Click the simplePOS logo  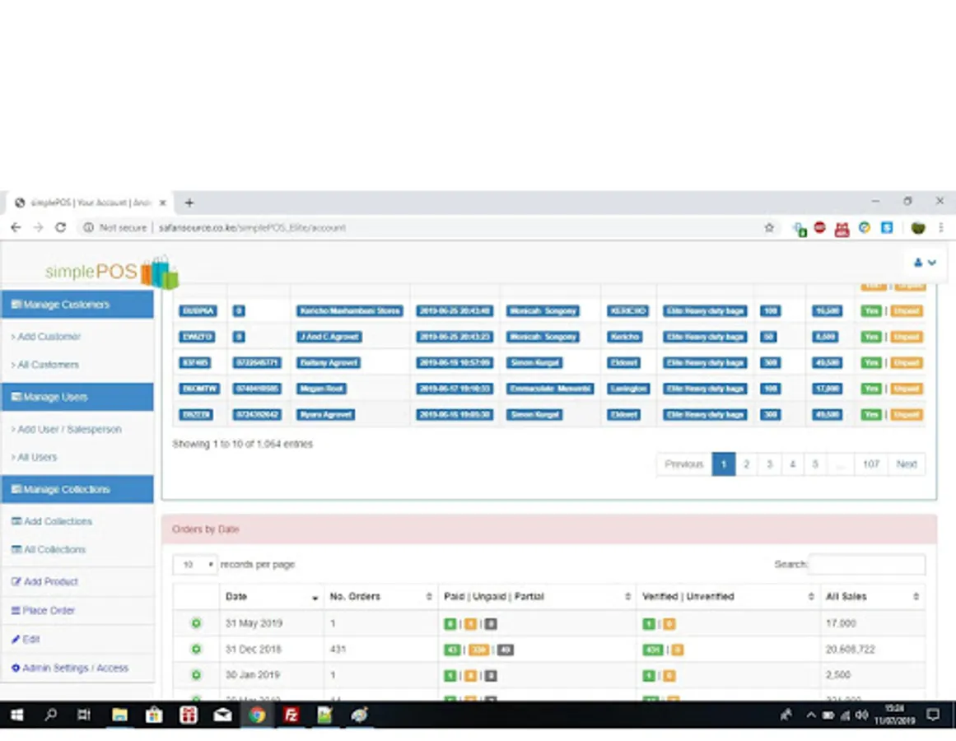coord(111,272)
